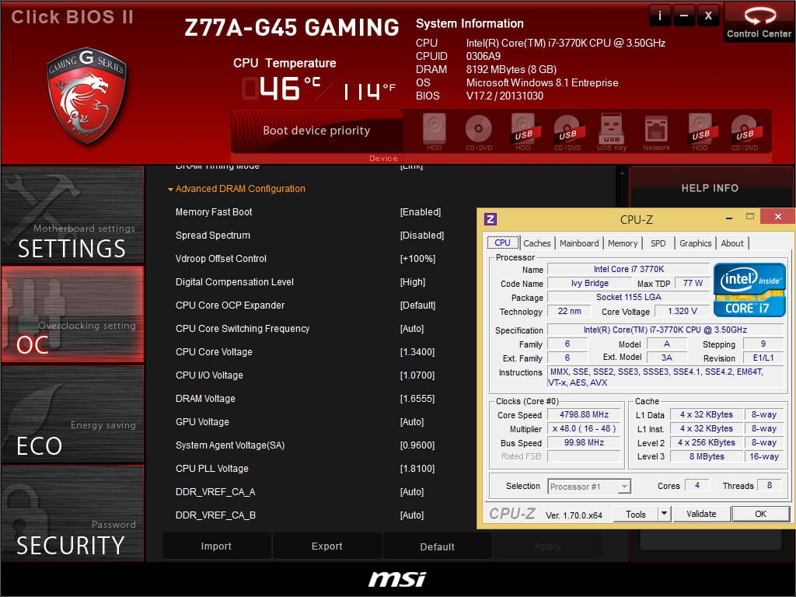The image size is (796, 597).
Task: Open Vdroop Offset Control [+100%] value
Action: tap(417, 259)
